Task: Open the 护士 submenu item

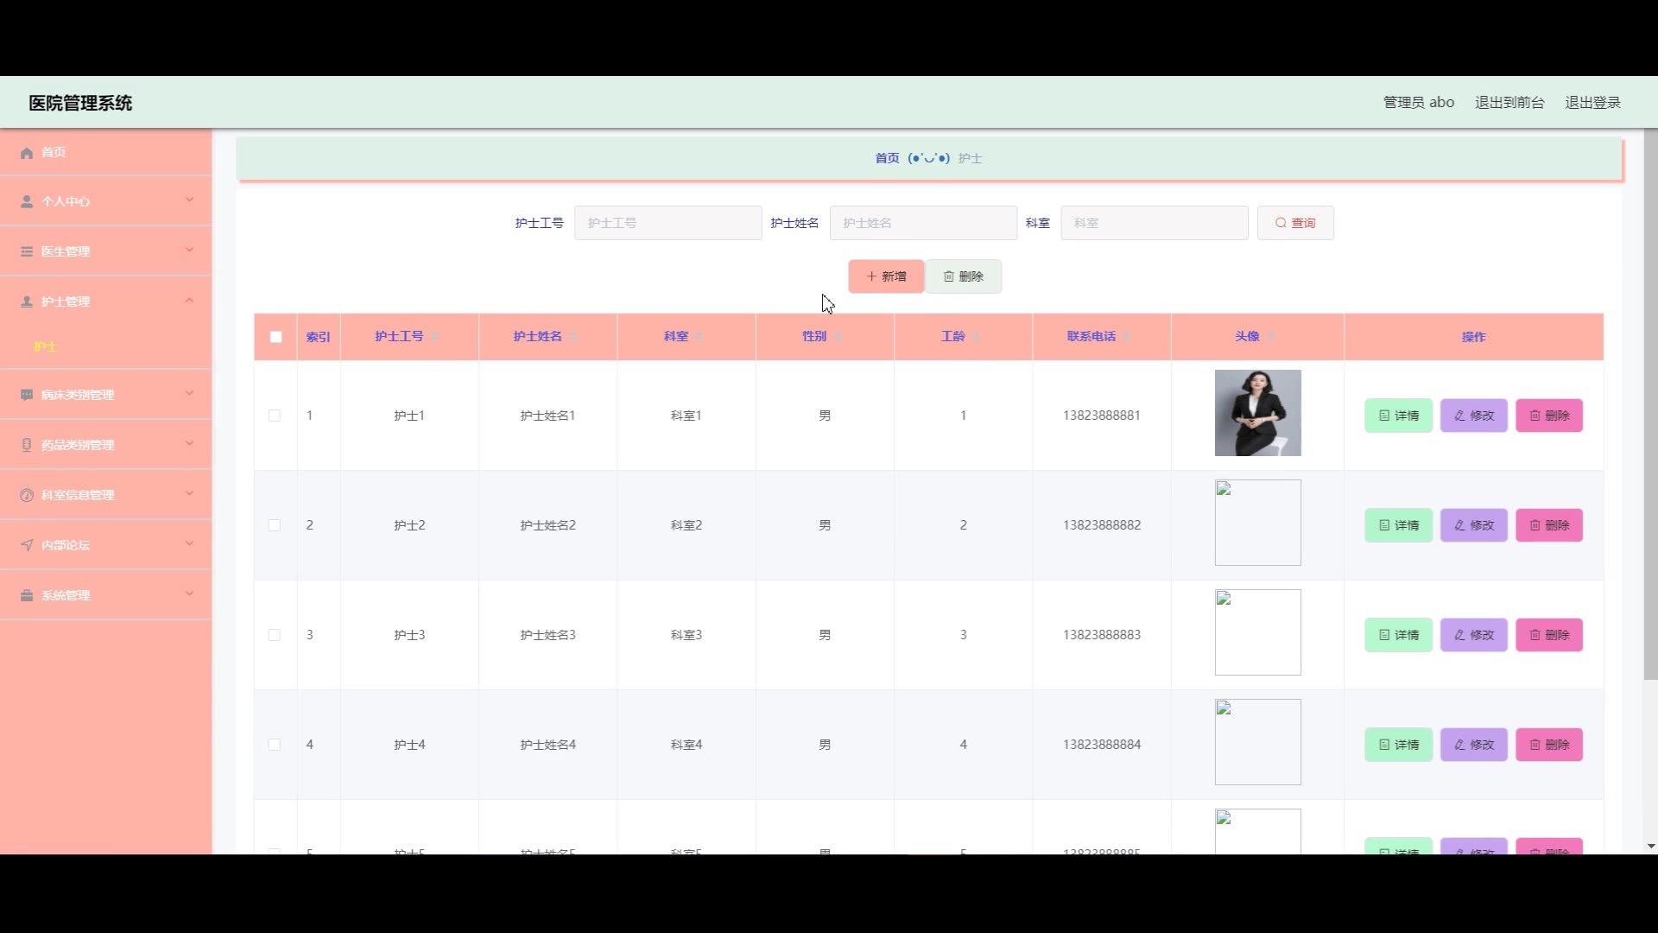Action: click(x=46, y=346)
